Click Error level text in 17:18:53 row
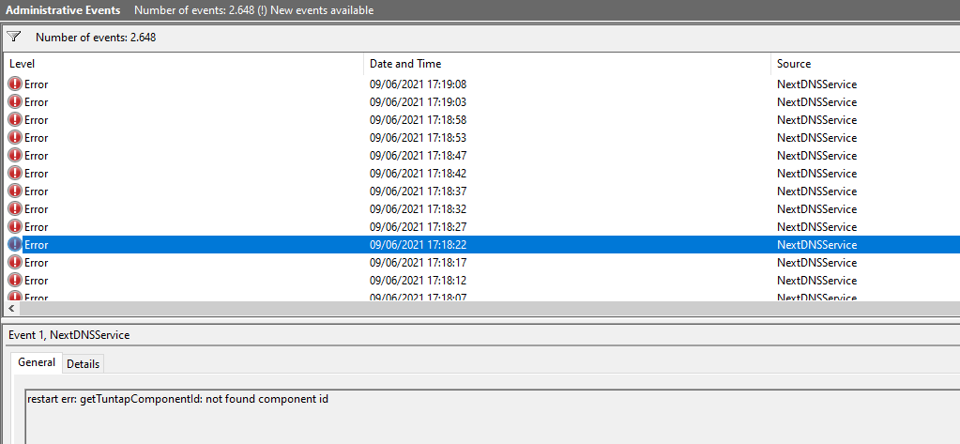 pos(36,137)
